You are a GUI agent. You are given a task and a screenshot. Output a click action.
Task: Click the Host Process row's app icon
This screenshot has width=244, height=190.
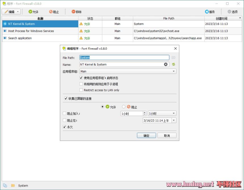pos(5,31)
